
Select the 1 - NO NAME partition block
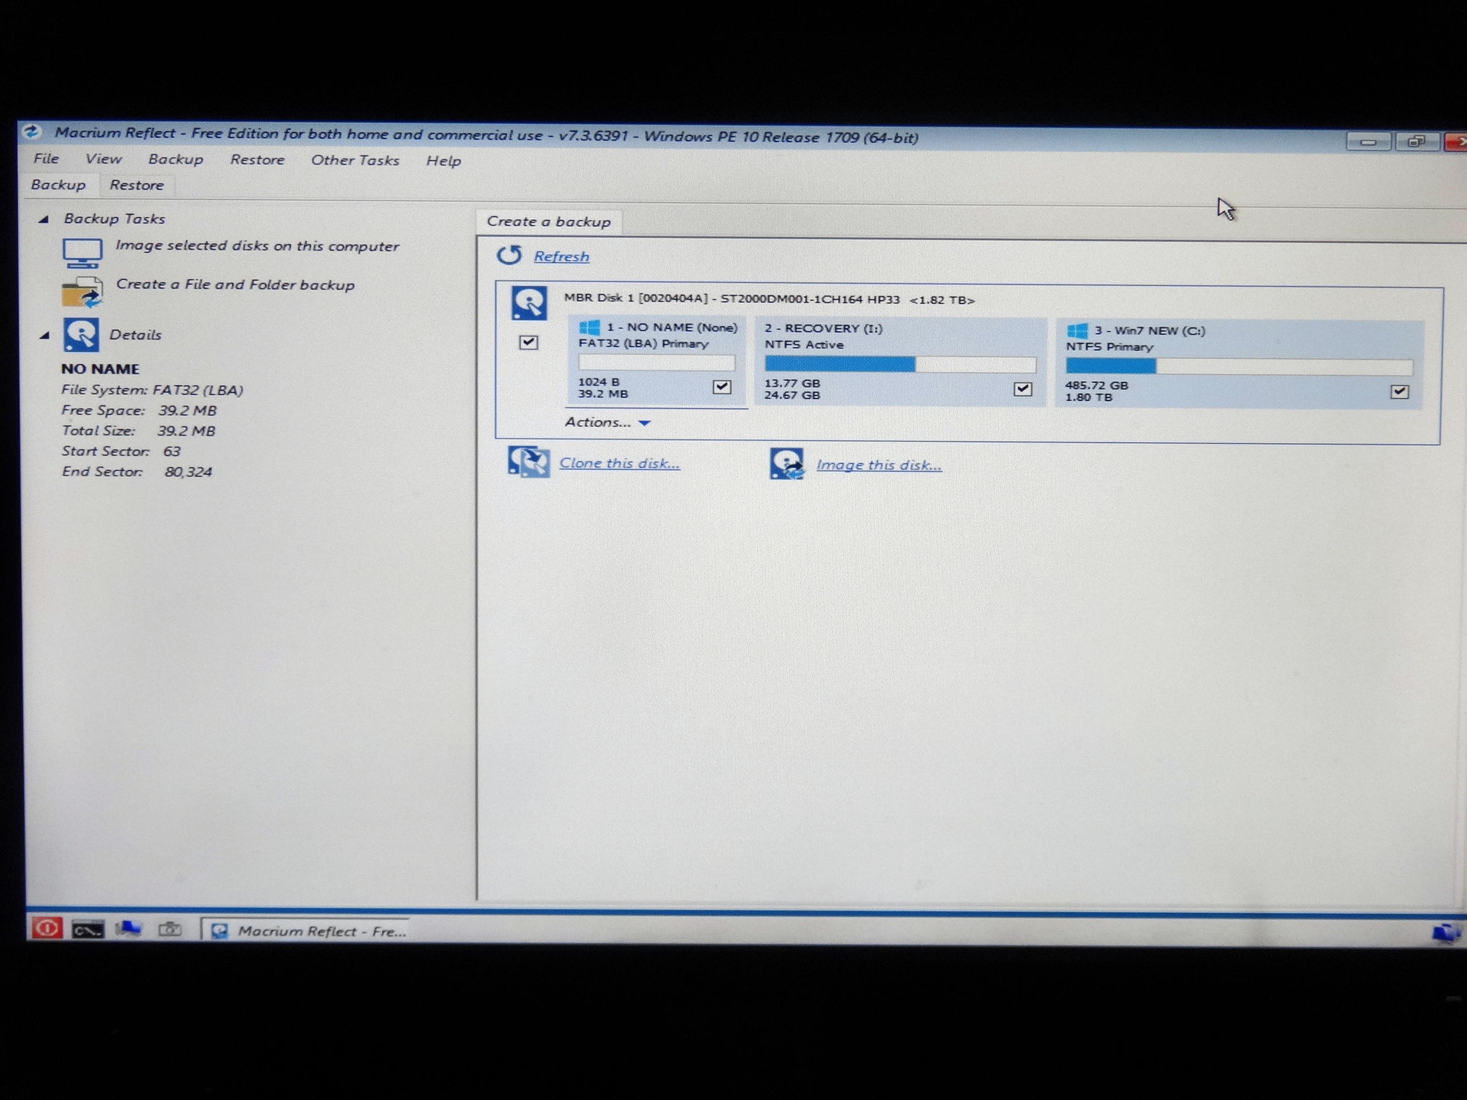point(657,360)
